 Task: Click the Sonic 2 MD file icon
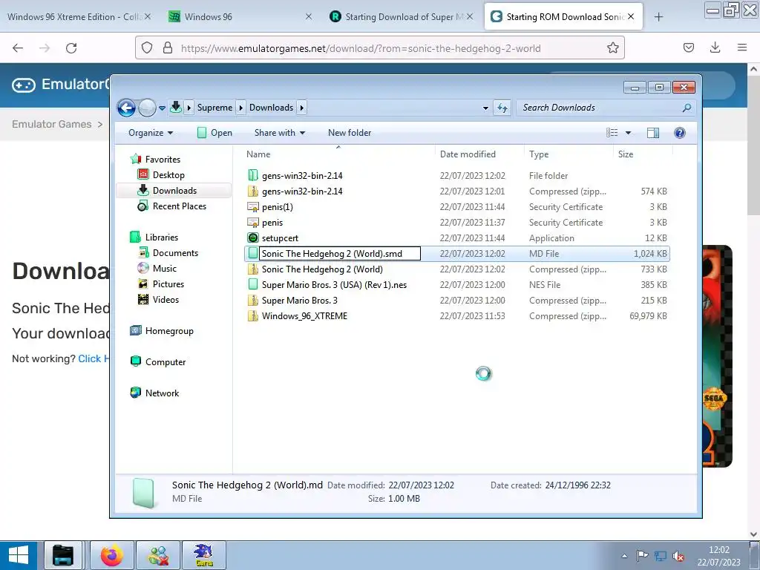pyautogui.click(x=253, y=254)
